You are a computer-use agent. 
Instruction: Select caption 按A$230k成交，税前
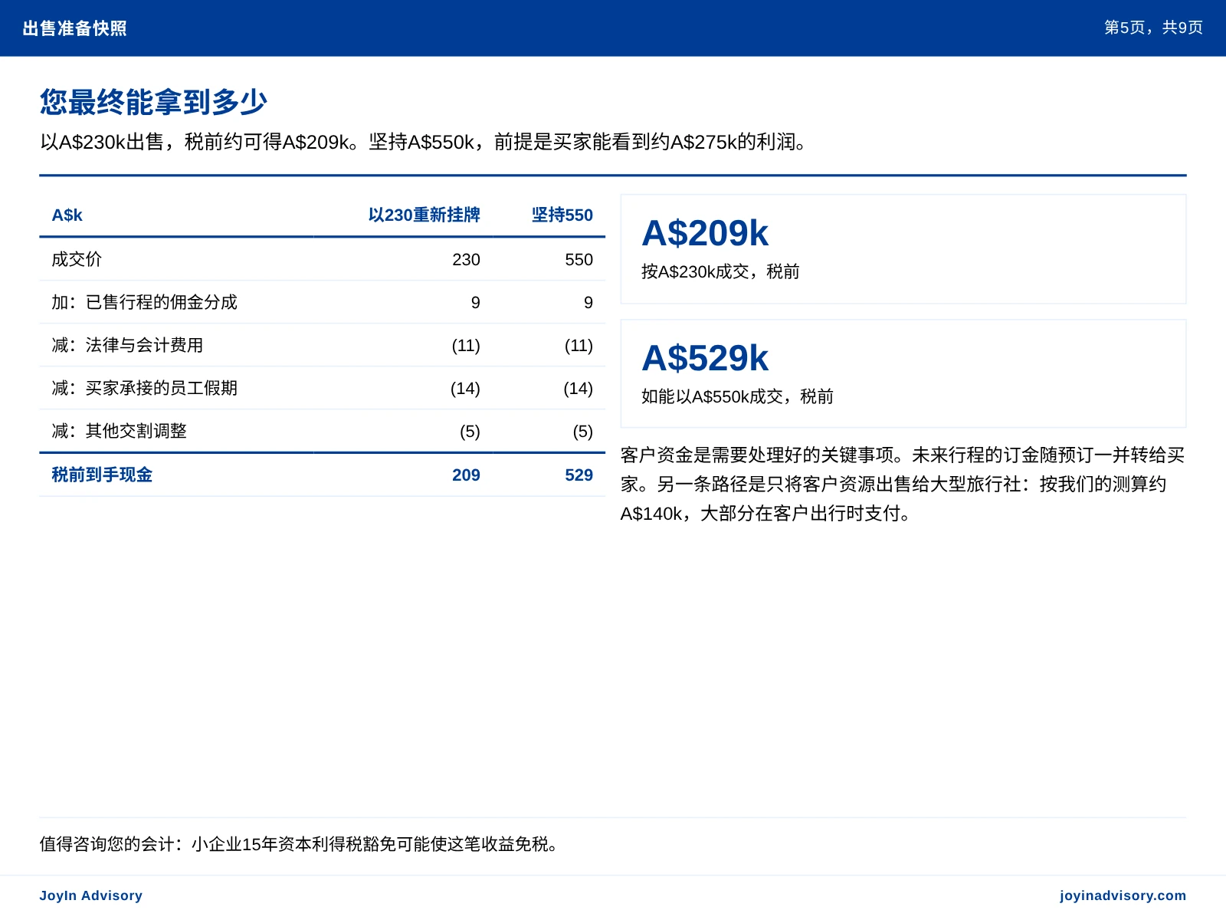[720, 271]
